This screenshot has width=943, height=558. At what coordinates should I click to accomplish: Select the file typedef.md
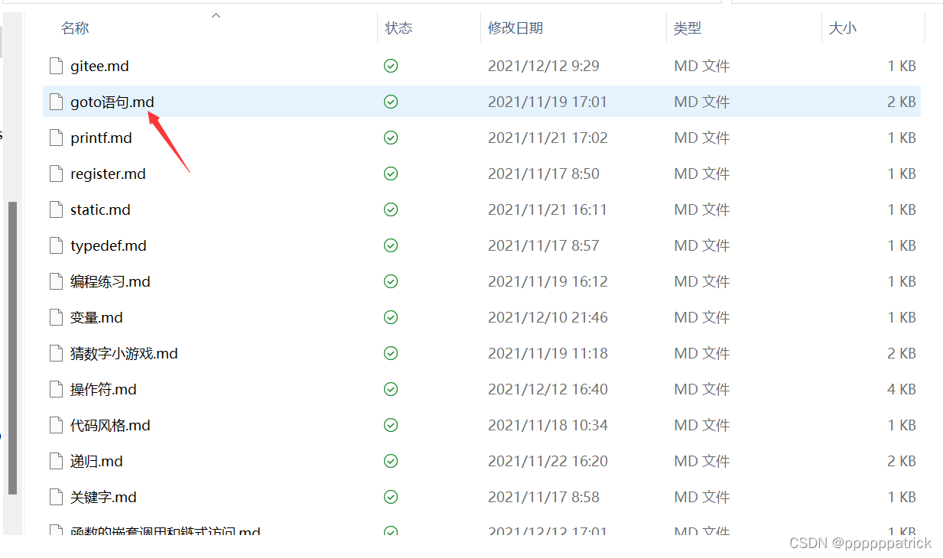tap(109, 246)
